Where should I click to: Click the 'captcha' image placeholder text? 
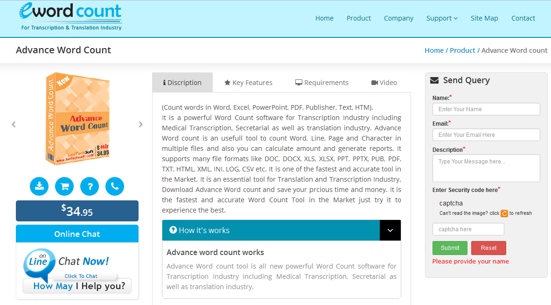point(451,203)
